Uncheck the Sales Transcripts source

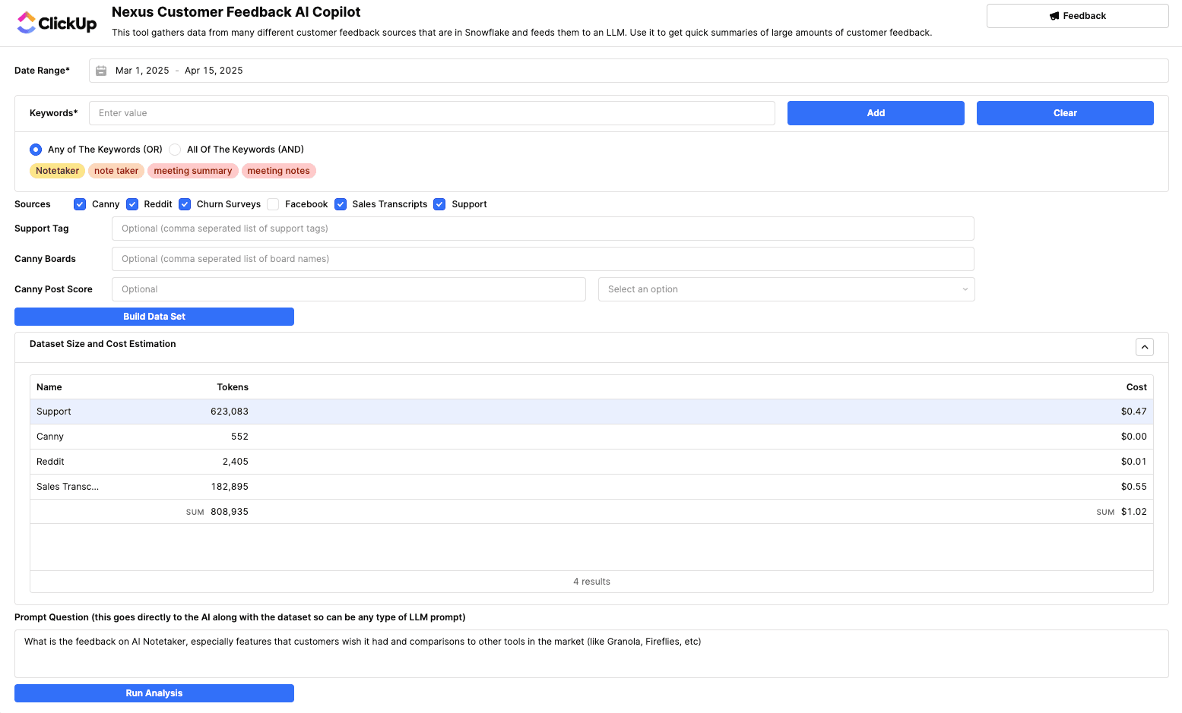340,203
